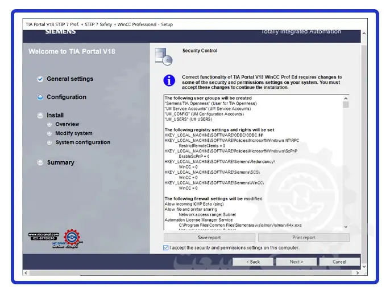Image resolution: width=390 pixels, height=294 pixels.
Task: Click Welcome to TIA Portal V18 title
Action: tap(72, 52)
